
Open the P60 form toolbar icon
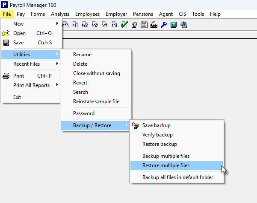[85, 25]
